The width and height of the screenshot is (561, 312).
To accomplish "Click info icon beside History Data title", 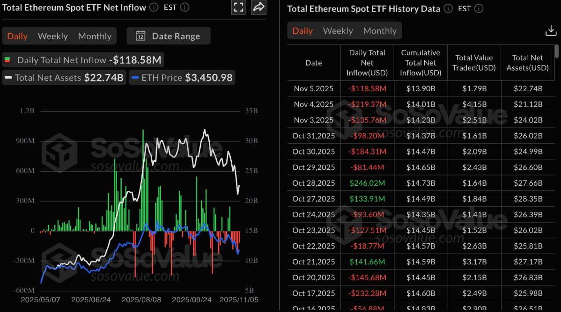I will [x=448, y=8].
